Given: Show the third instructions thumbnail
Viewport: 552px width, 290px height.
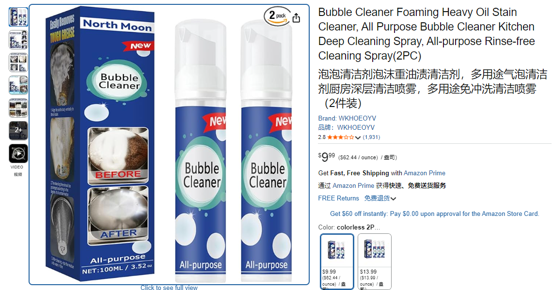Looking at the screenshot, I should pyautogui.click(x=18, y=62).
